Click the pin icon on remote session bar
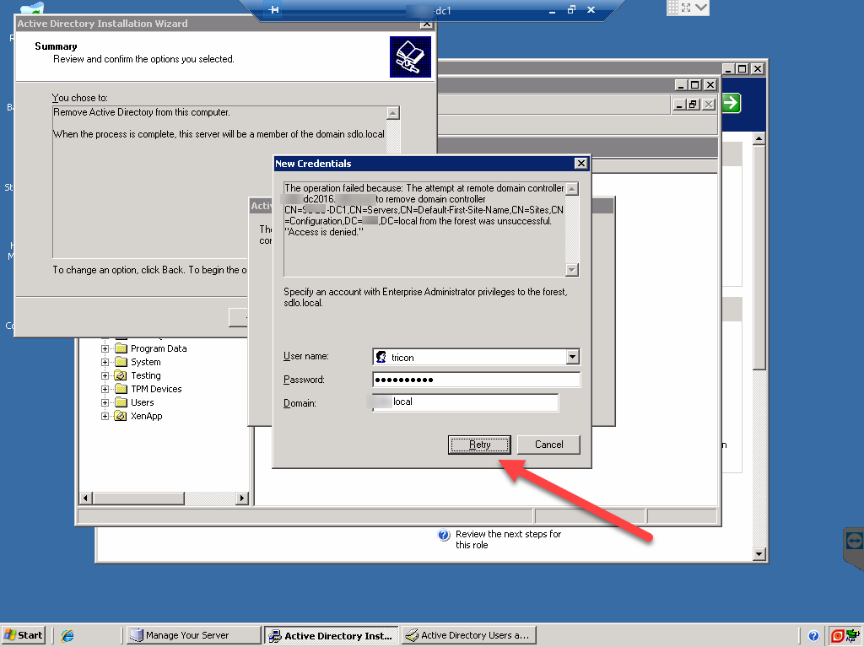Image resolution: width=864 pixels, height=647 pixels. tap(273, 10)
